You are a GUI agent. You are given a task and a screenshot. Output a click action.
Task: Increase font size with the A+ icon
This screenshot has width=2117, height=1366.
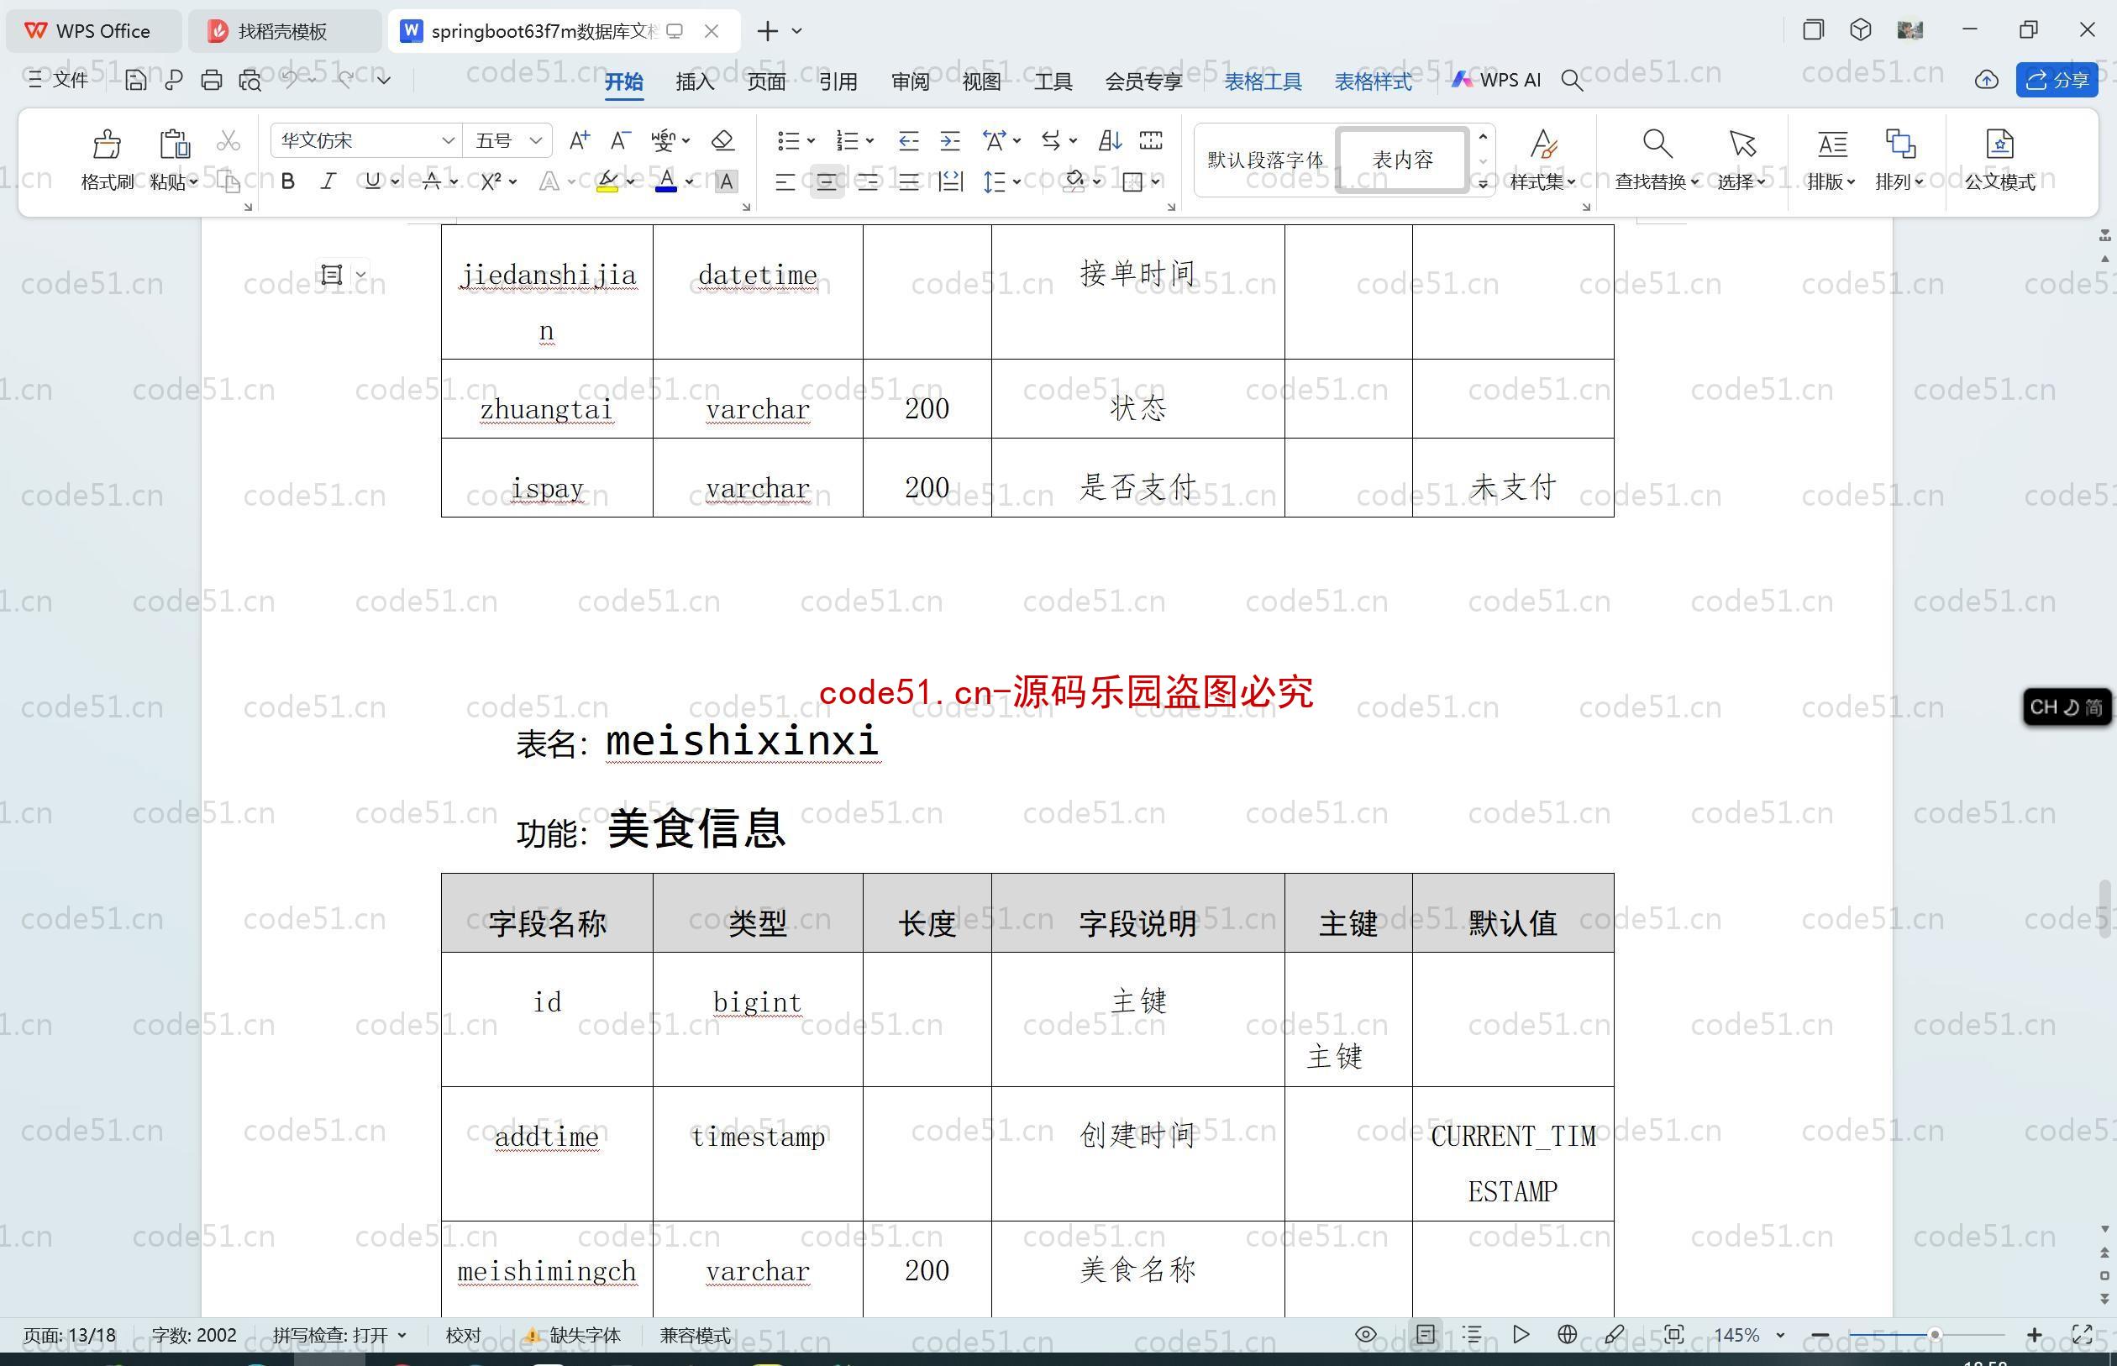click(x=579, y=140)
